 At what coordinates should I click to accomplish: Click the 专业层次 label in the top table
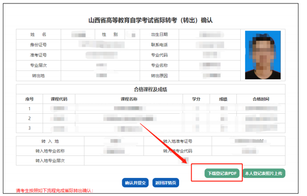pos(38,65)
